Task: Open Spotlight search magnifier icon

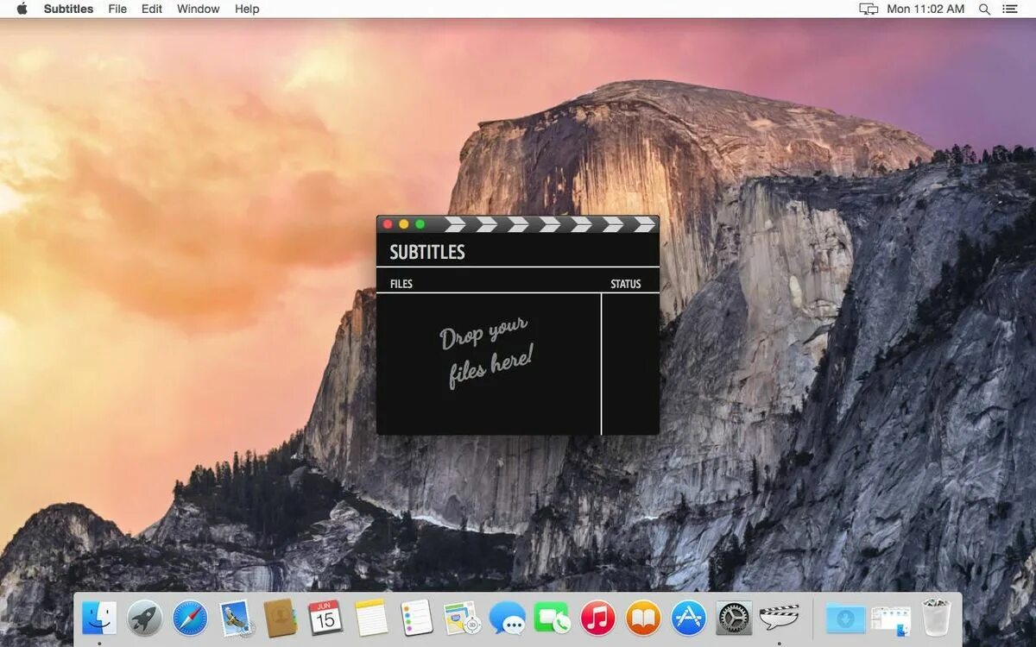Action: 984,9
